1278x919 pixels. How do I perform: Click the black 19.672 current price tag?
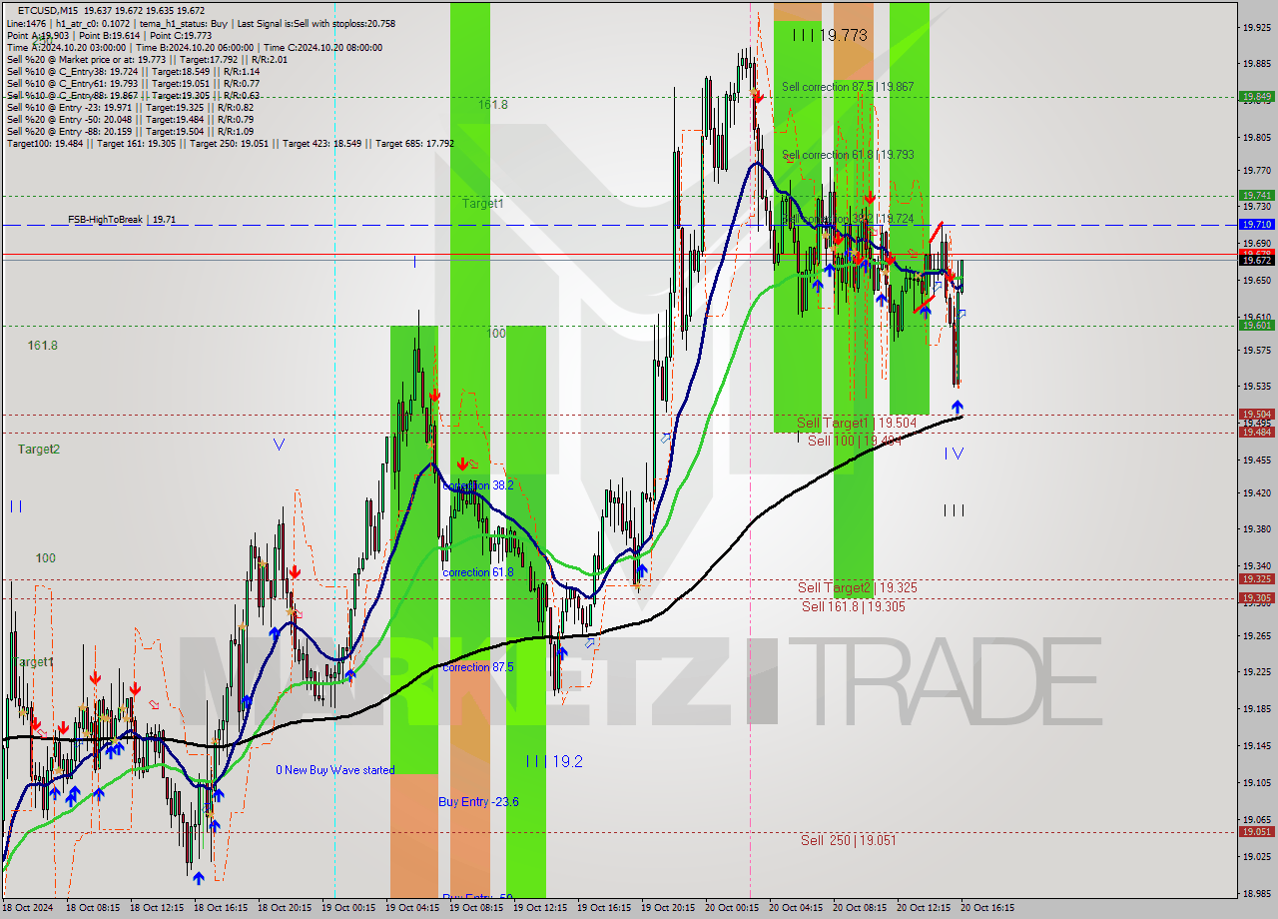1256,260
